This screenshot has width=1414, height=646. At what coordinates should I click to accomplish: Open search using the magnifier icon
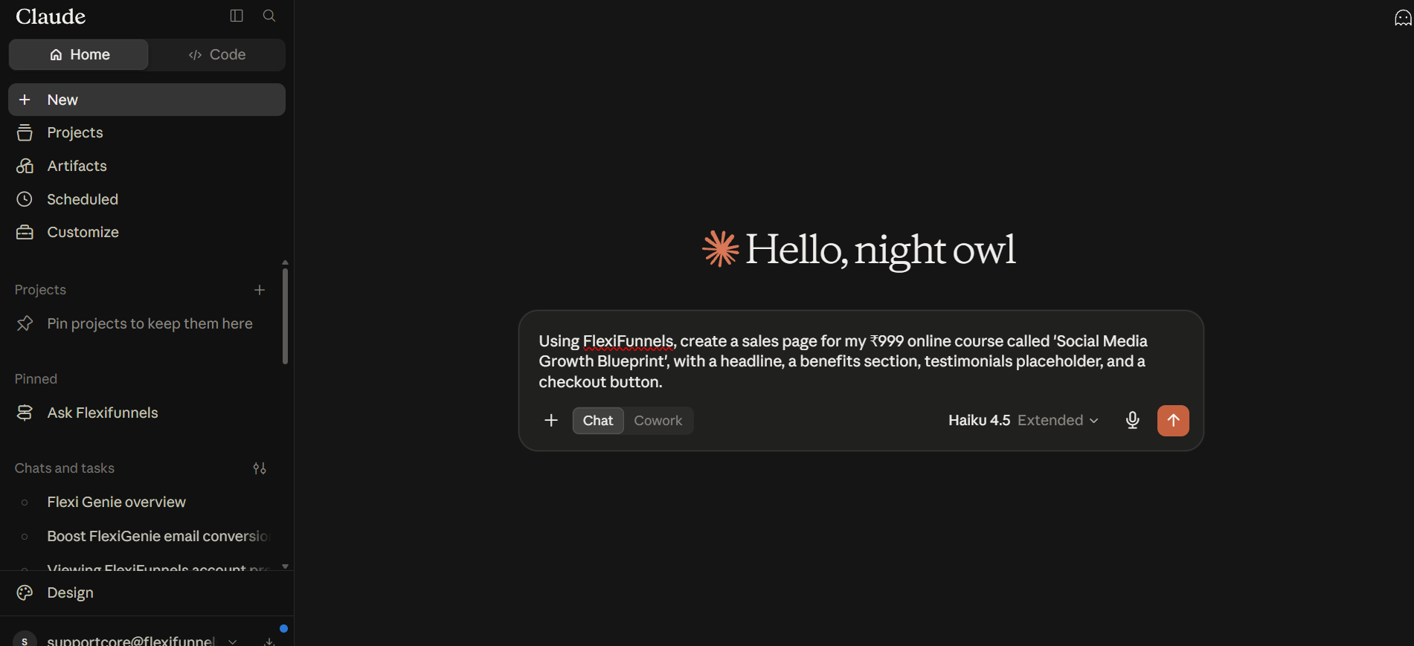click(x=269, y=16)
